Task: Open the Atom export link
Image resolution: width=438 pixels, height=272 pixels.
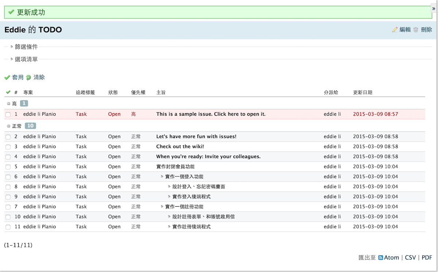Action: 392,257
